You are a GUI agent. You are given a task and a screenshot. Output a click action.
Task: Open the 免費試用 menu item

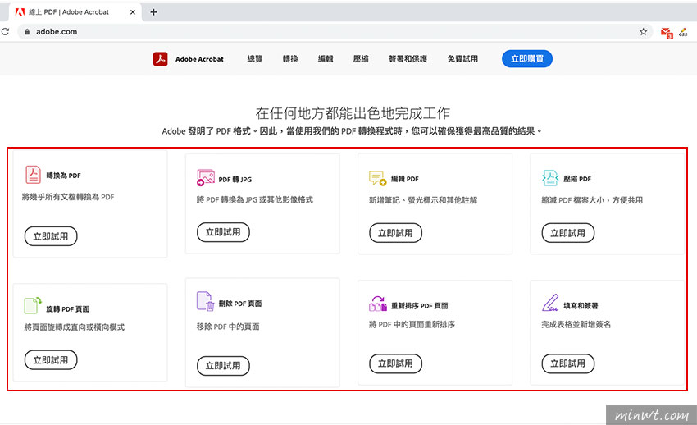(x=462, y=59)
